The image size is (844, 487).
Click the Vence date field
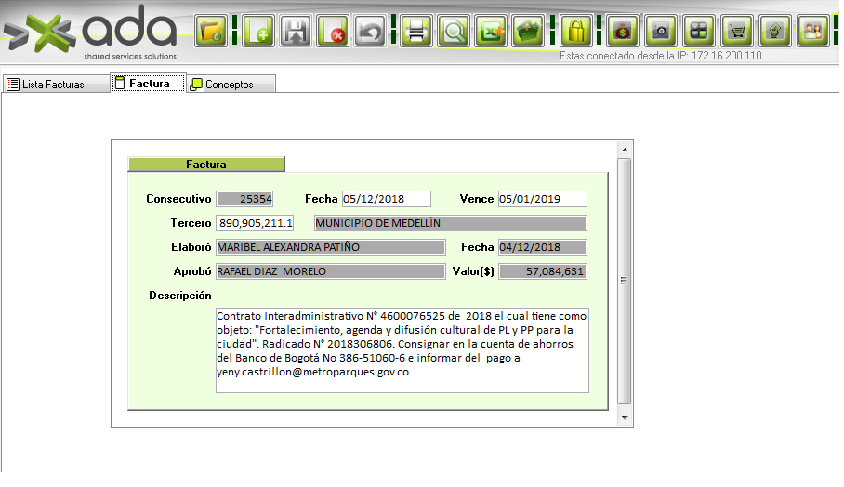click(542, 199)
